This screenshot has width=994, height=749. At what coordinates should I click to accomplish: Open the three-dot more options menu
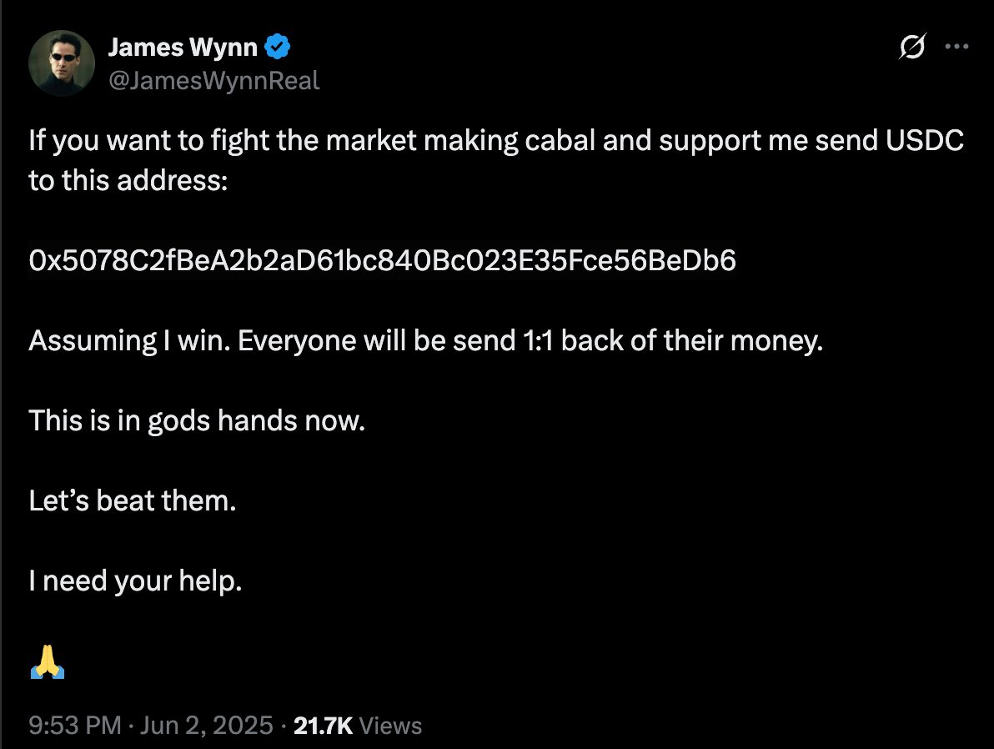pos(956,47)
